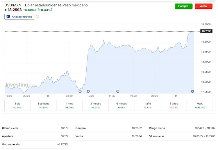Click the green up-arrow next to 18.2593
The width and height of the screenshot is (218, 150).
pos(6,10)
